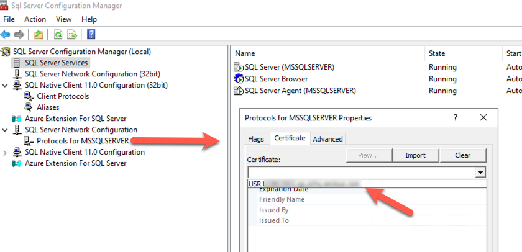Select SQL Server Agent (MSSQLSERVER) service icon
522x252 pixels.
tap(239, 91)
